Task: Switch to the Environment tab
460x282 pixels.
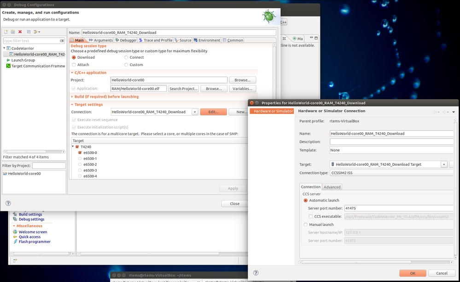Action: pyautogui.click(x=207, y=40)
